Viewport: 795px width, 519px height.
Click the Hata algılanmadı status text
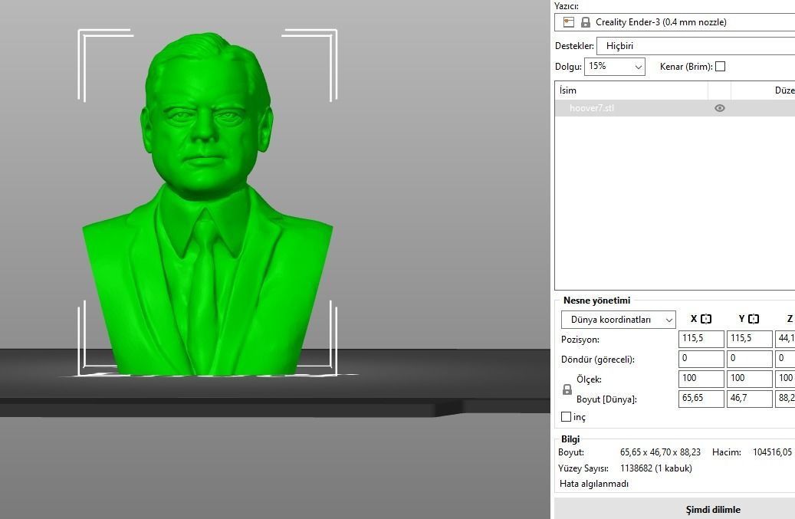(x=593, y=484)
